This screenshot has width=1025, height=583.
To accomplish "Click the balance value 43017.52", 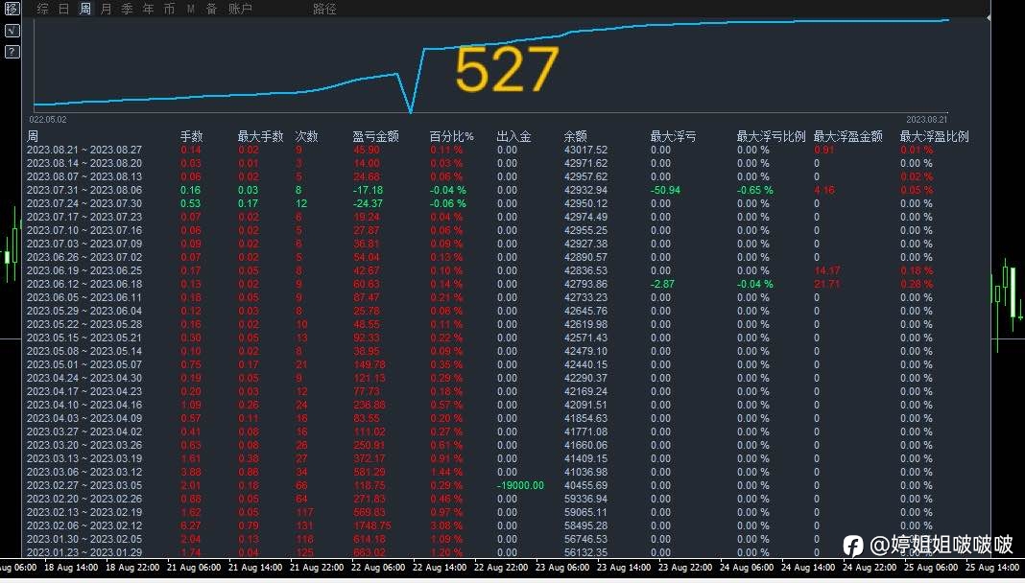I will point(585,151).
